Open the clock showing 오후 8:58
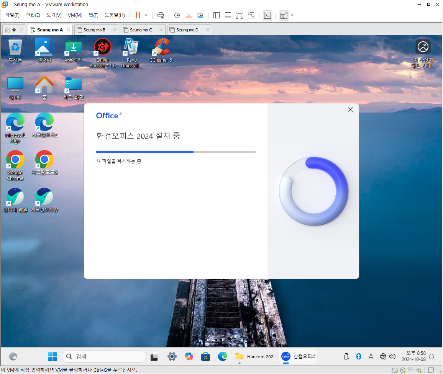 pyautogui.click(x=413, y=356)
